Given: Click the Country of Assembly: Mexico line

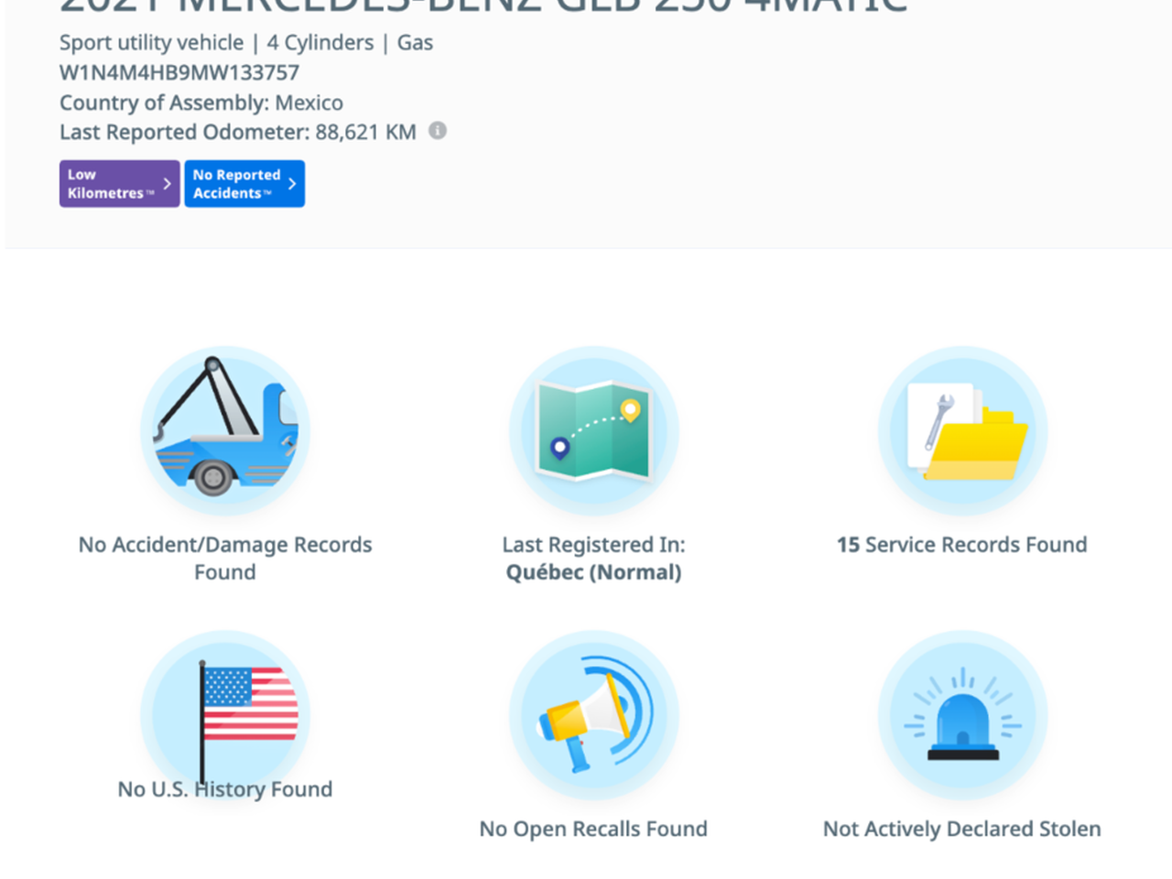Looking at the screenshot, I should [201, 103].
